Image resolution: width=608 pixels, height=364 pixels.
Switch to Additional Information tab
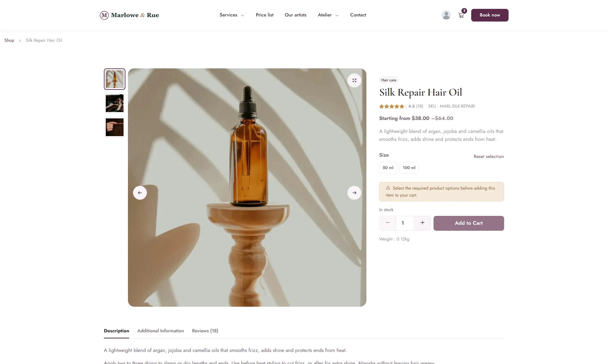pos(161,331)
